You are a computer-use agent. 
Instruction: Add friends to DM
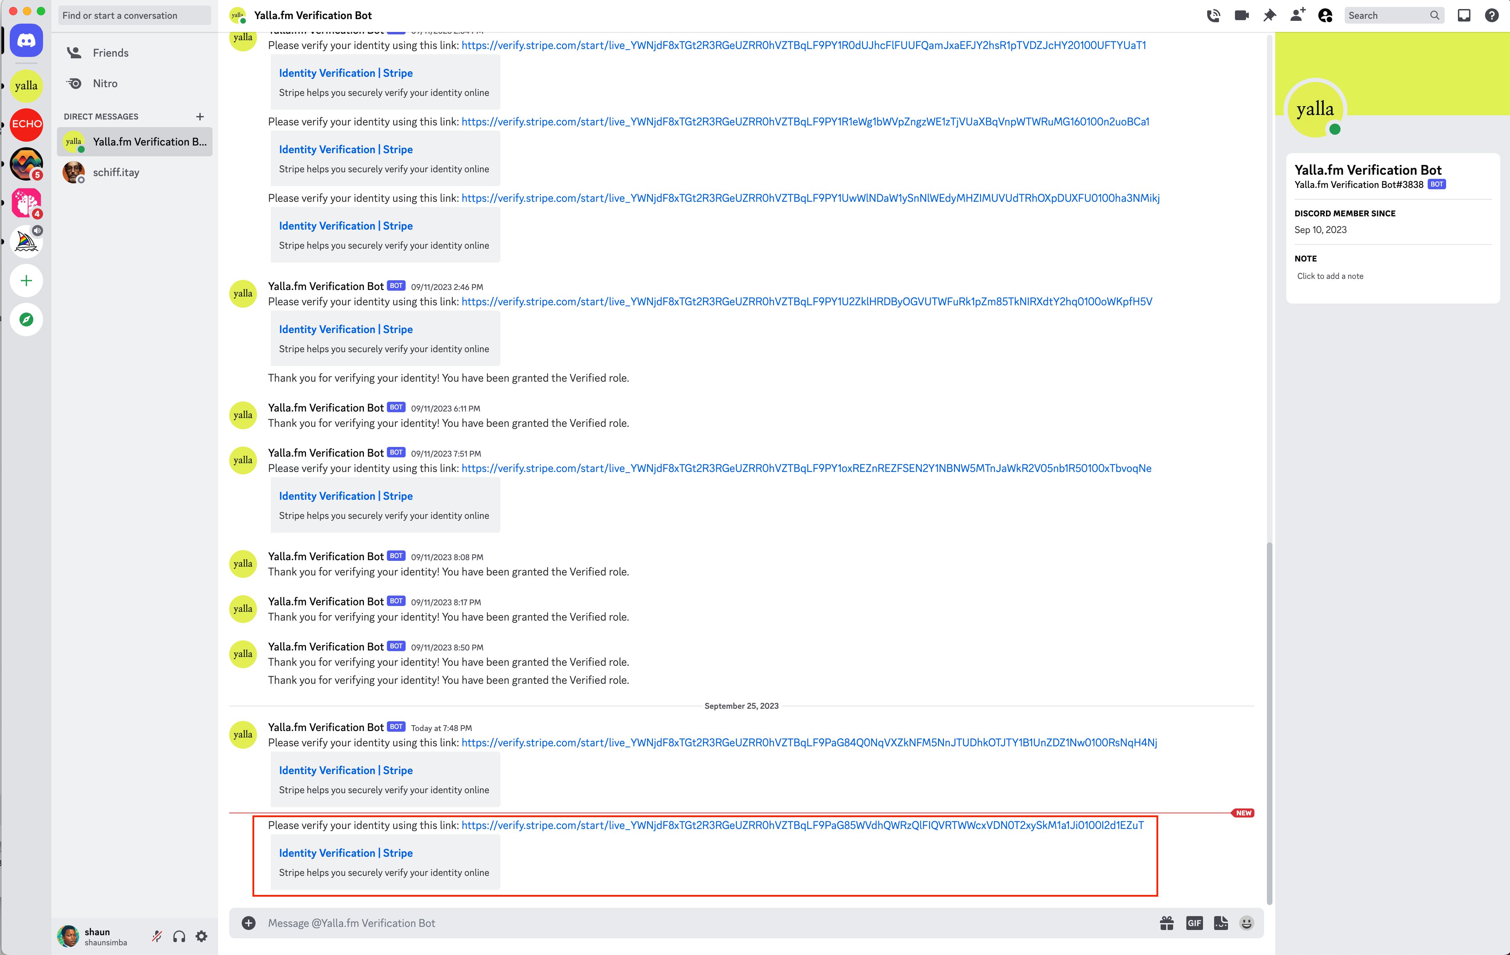pyautogui.click(x=1297, y=15)
